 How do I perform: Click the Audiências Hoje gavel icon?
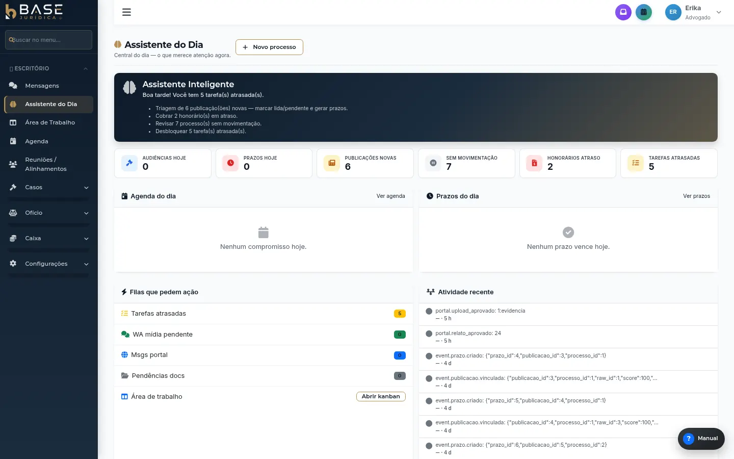pos(129,163)
